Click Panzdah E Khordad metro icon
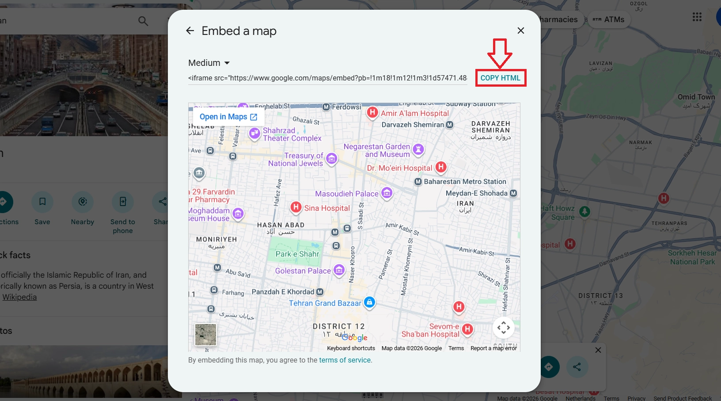 tap(320, 292)
